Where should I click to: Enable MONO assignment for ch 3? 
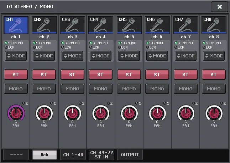[73, 89]
